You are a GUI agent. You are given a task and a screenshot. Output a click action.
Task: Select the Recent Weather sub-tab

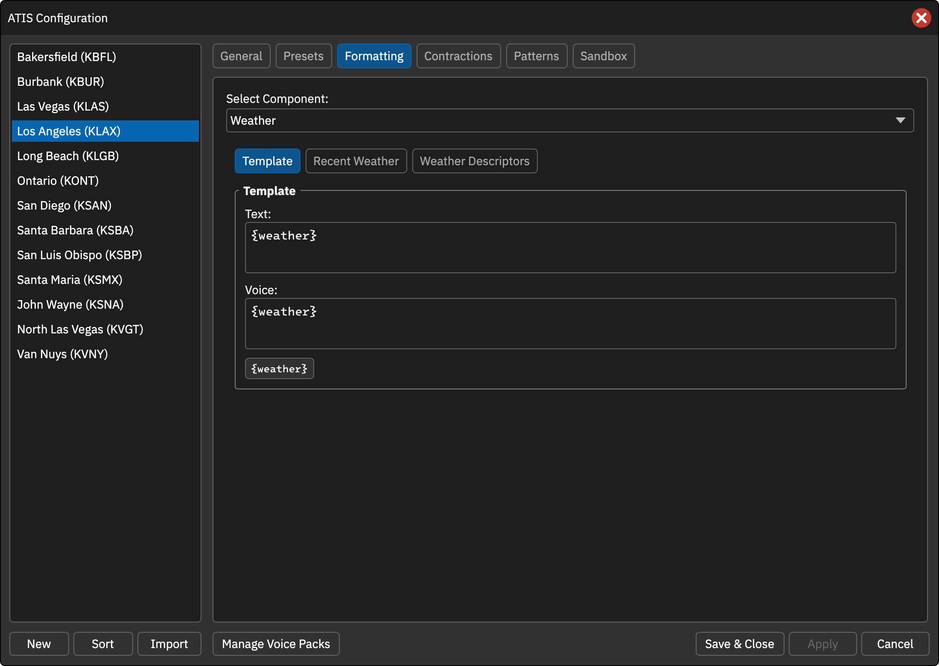(x=356, y=161)
